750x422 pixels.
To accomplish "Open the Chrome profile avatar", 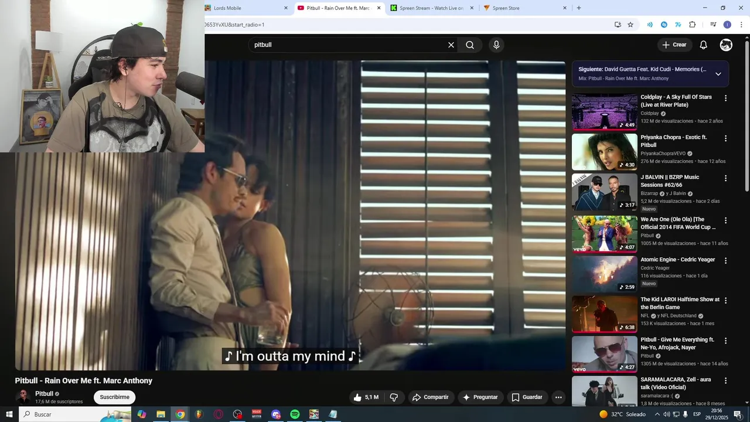I will click(727, 25).
